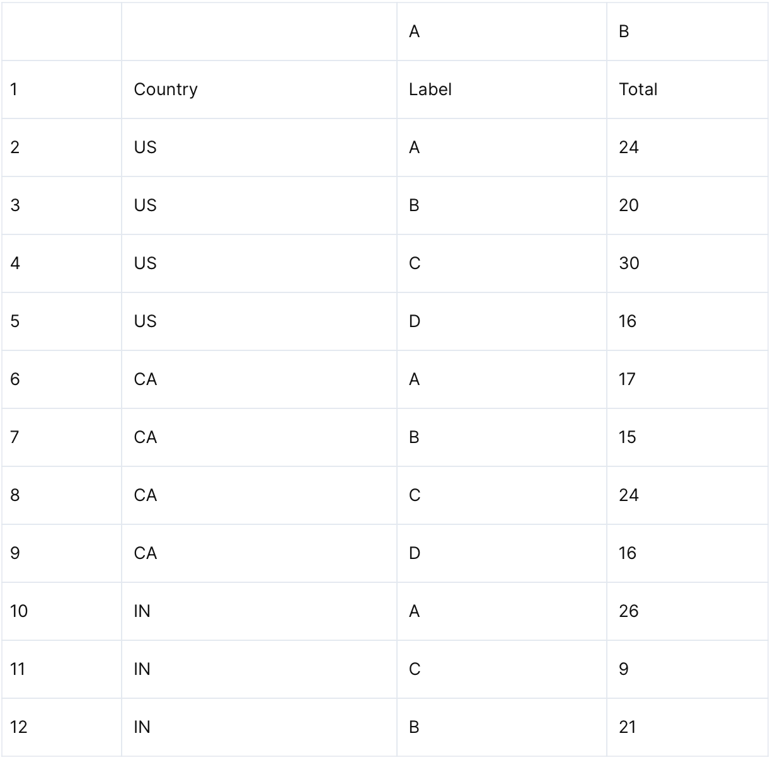770x760 pixels.
Task: Select the IN country cell in row 10
Action: pyautogui.click(x=258, y=611)
